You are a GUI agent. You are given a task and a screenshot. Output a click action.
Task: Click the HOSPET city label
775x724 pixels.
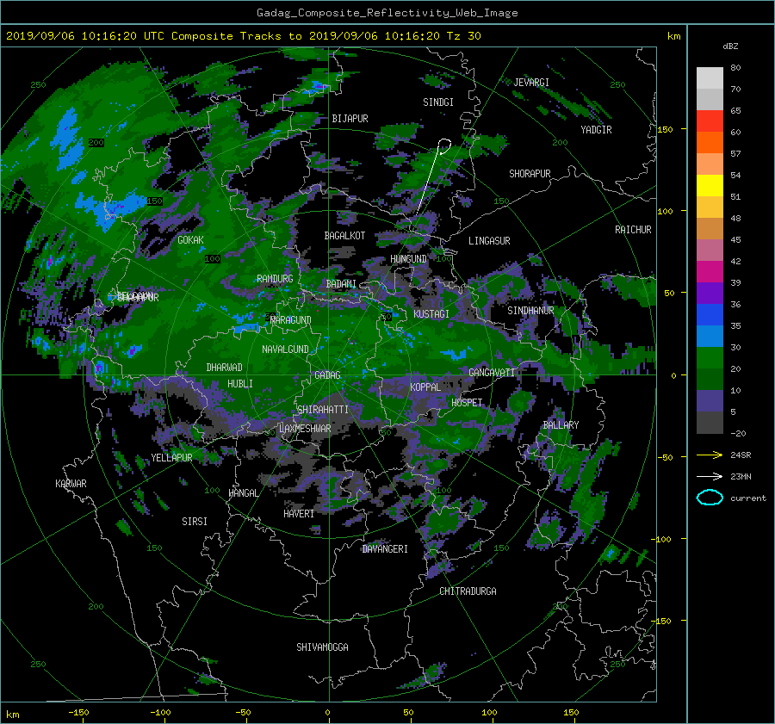pyautogui.click(x=467, y=403)
